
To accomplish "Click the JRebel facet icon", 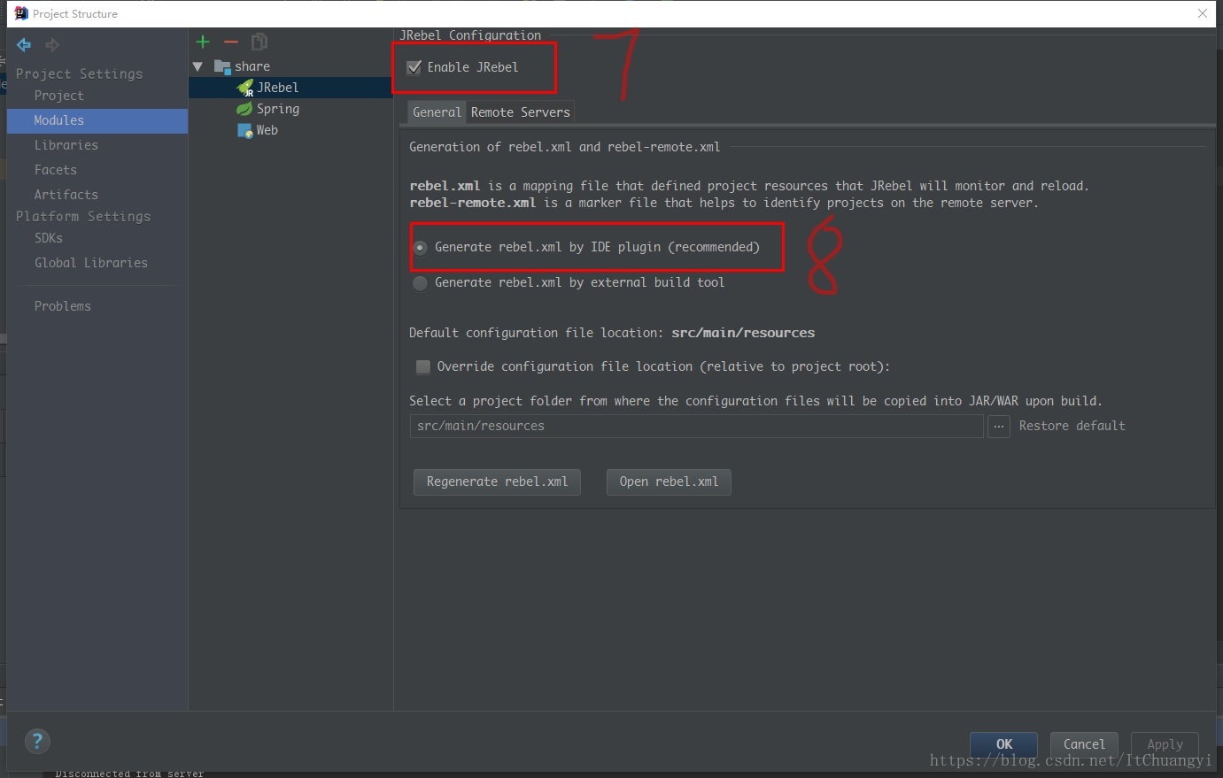I will pos(245,88).
